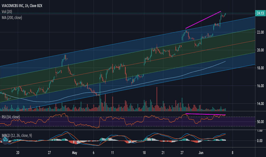The width and height of the screenshot is (266, 157).
Task: Select the magenta divergence line on RSI
Action: click(x=205, y=114)
